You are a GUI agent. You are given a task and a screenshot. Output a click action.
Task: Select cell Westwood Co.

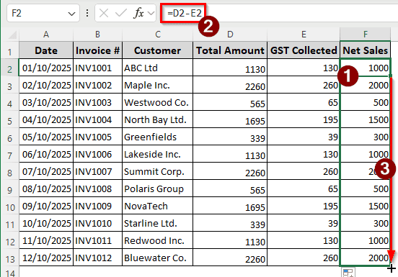pyautogui.click(x=158, y=102)
